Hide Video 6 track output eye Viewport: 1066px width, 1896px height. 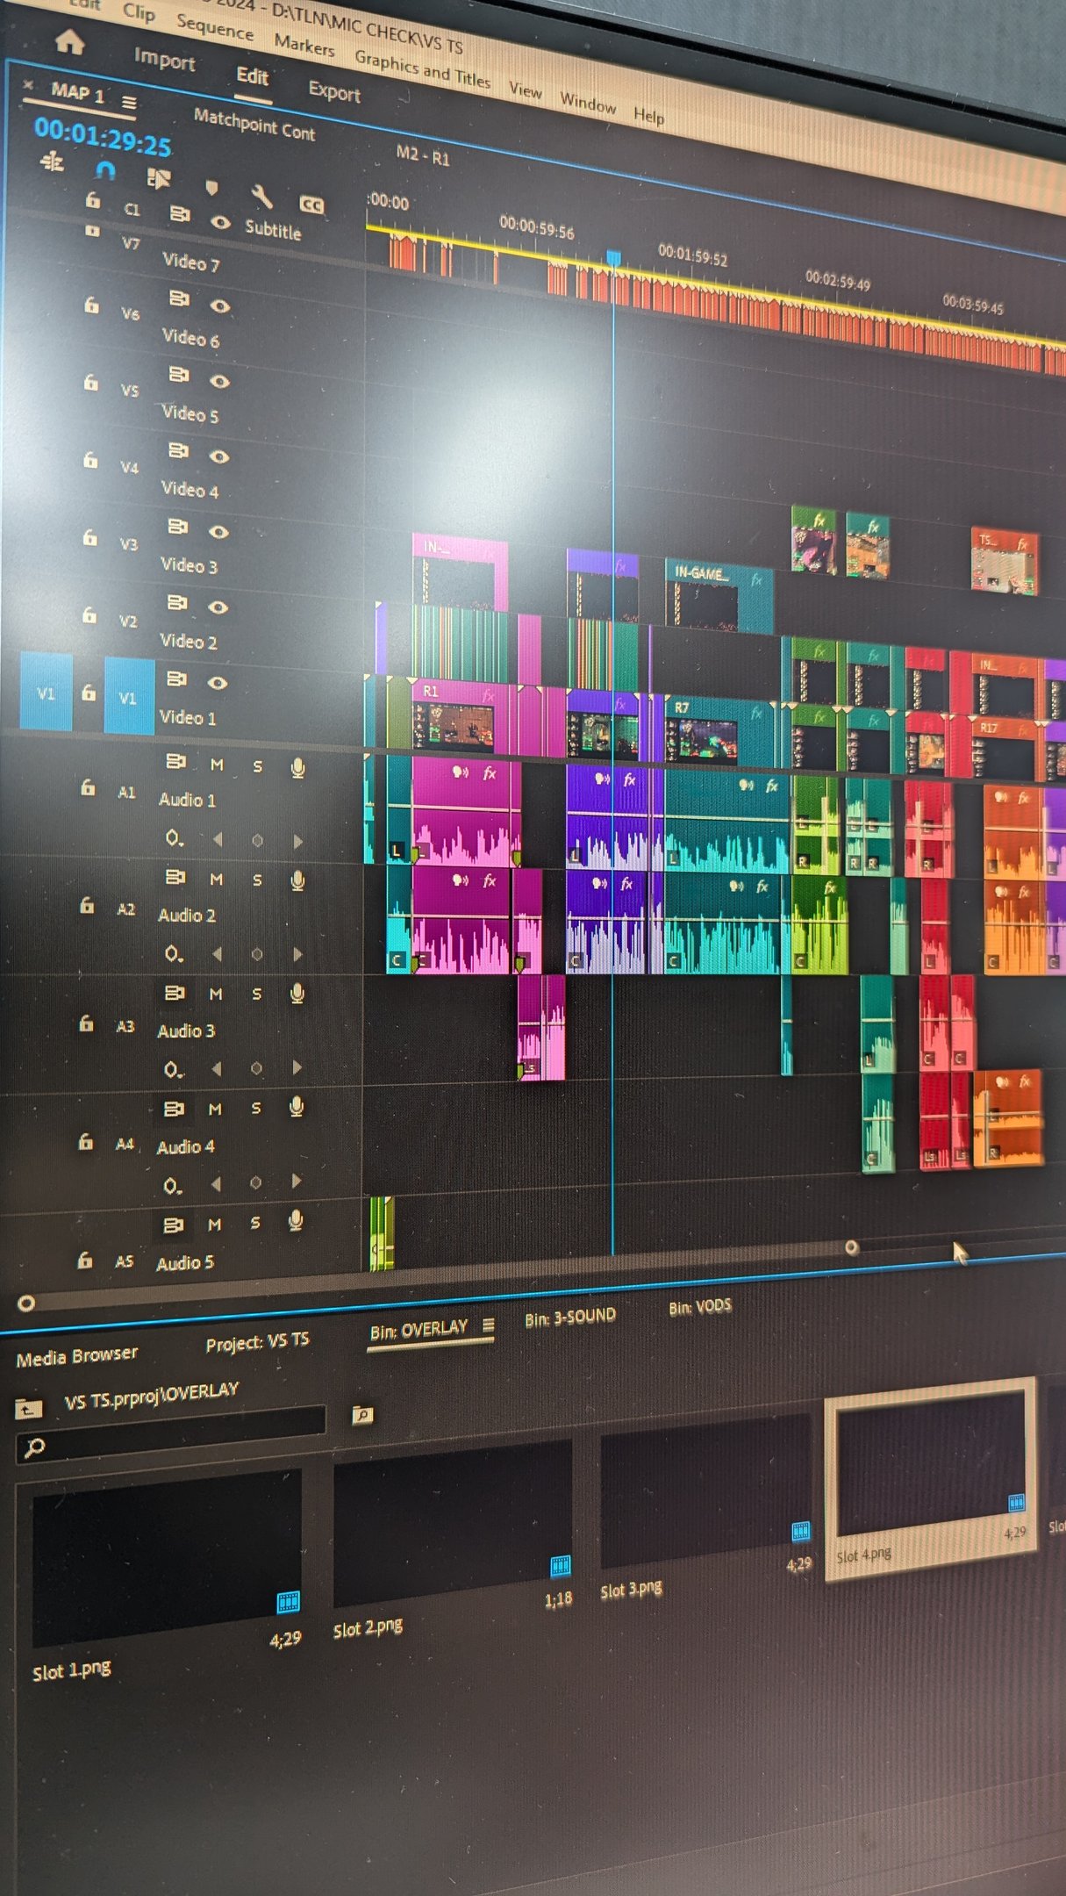point(219,306)
